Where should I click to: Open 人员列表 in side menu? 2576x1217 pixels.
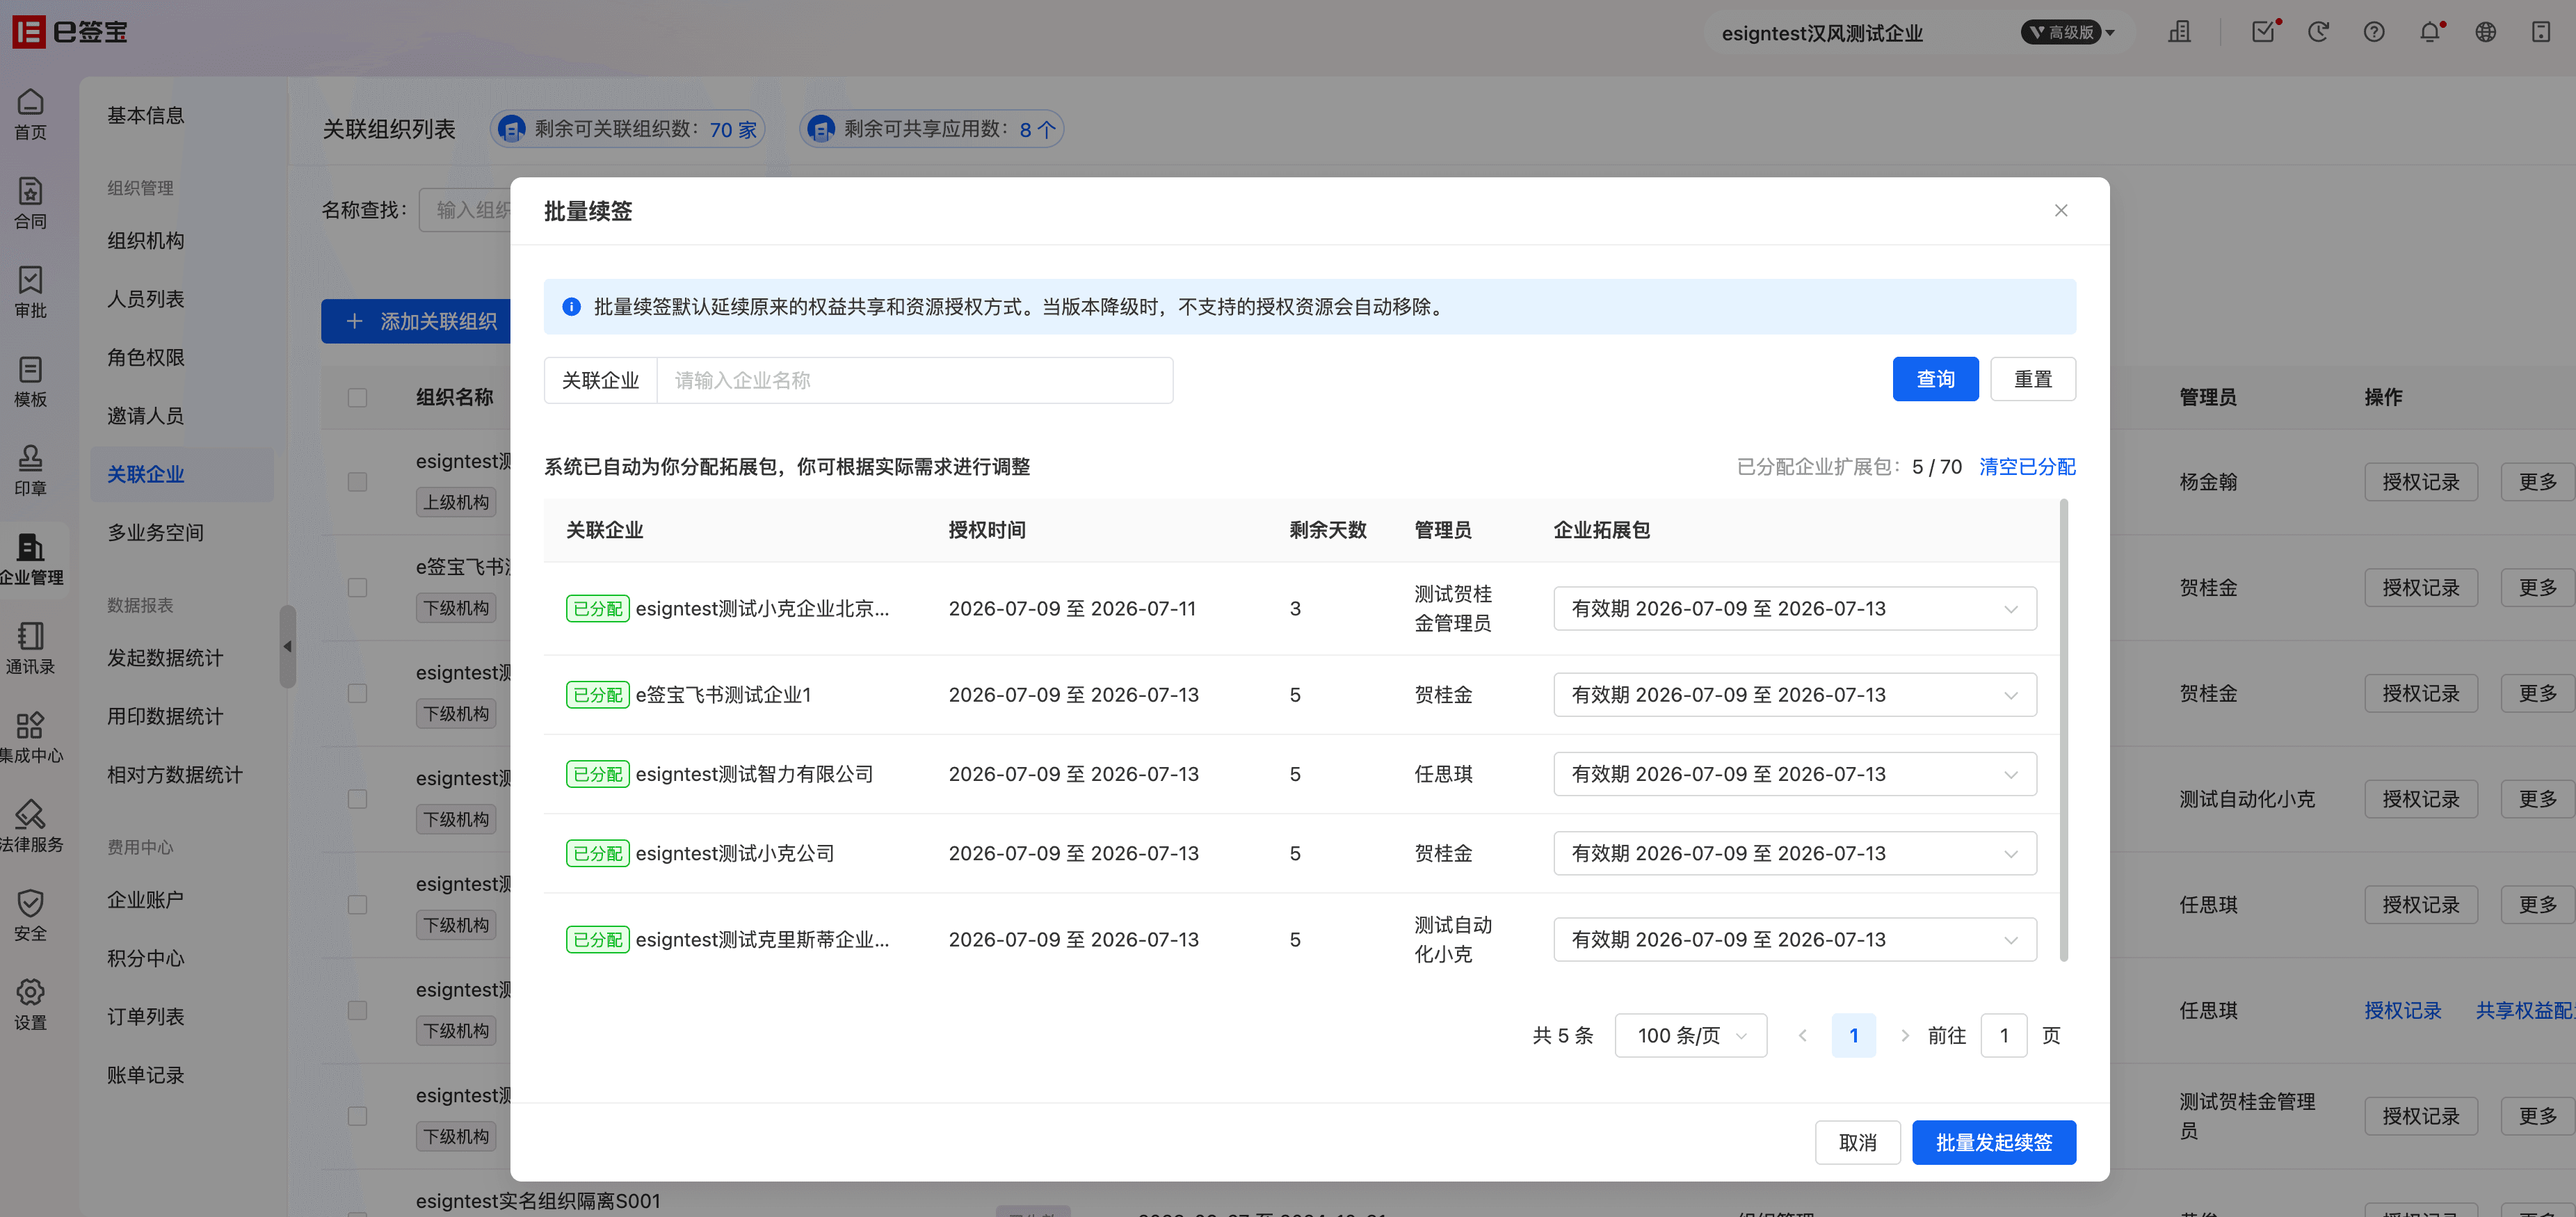point(146,299)
